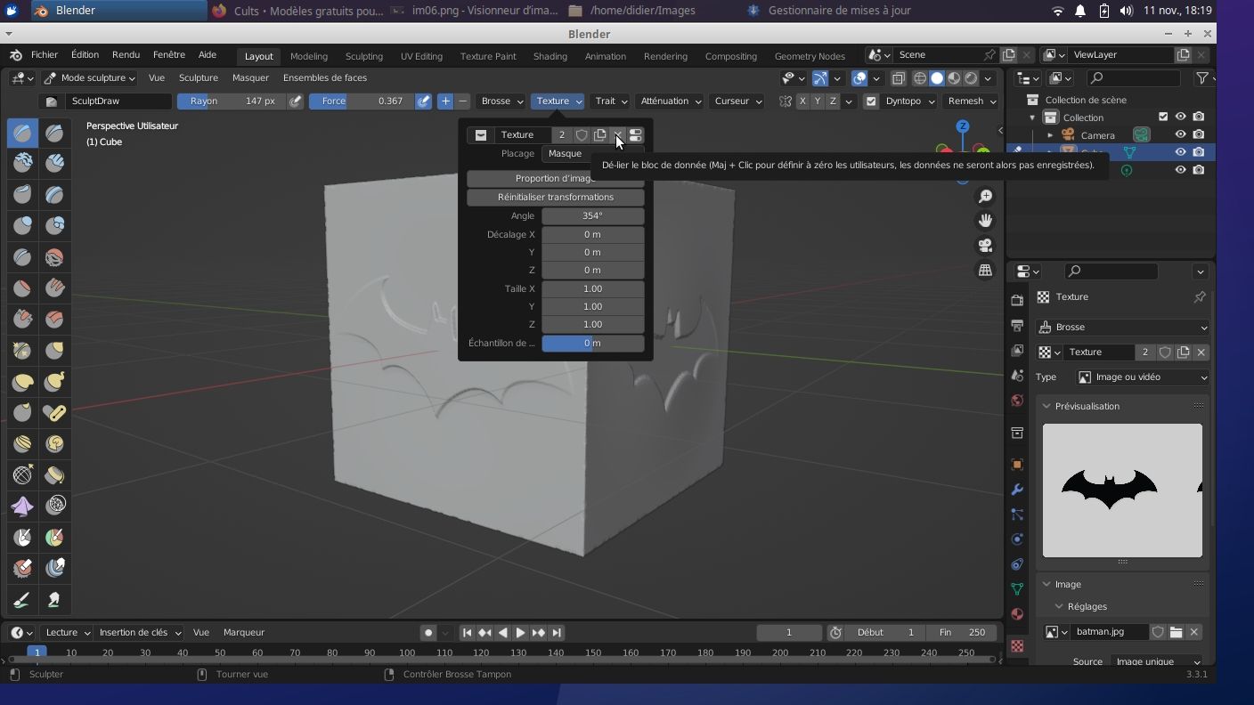This screenshot has height=705, width=1254.
Task: Click the bat texture preview thumbnail
Action: 1121,490
